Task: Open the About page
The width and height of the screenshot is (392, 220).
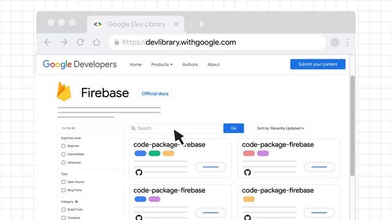Action: pos(214,64)
